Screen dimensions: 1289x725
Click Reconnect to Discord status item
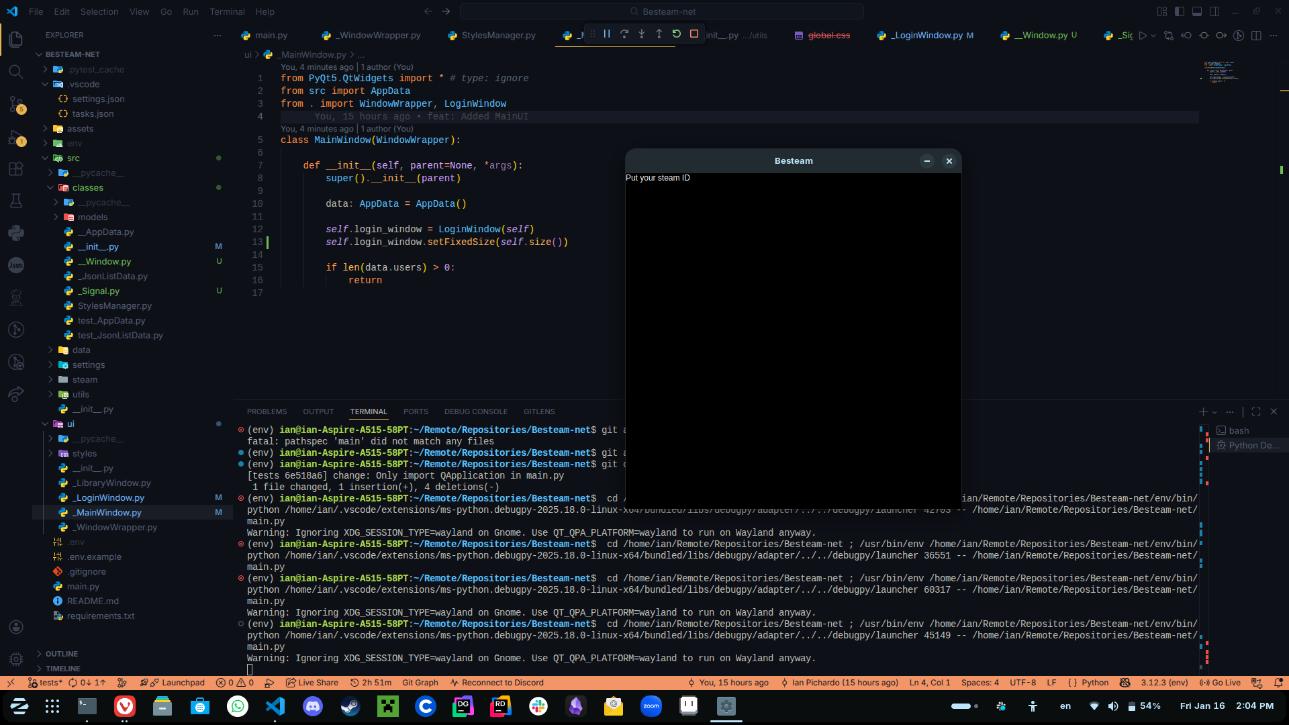(497, 683)
